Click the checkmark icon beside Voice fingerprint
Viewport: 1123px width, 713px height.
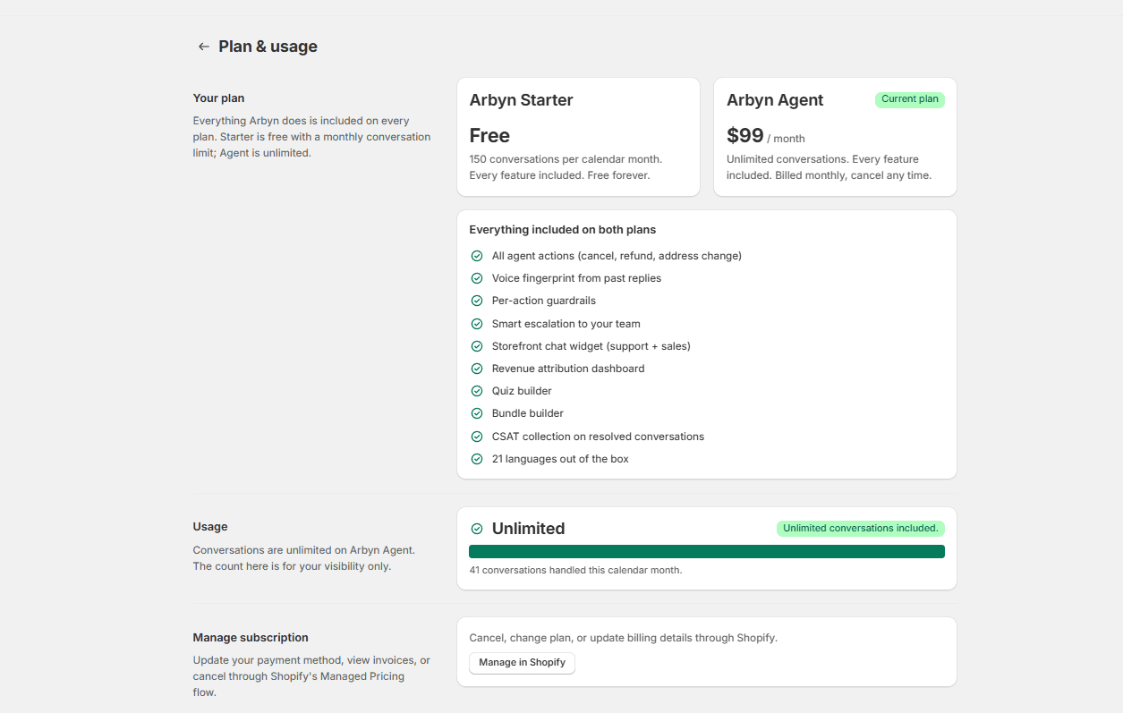tap(477, 278)
